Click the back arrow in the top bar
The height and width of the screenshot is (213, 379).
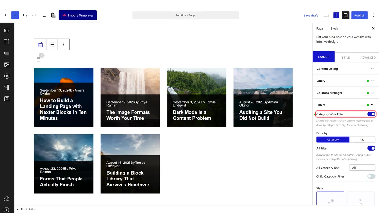point(5,15)
